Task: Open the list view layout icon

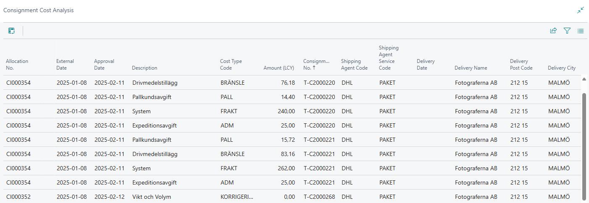Action: 581,31
